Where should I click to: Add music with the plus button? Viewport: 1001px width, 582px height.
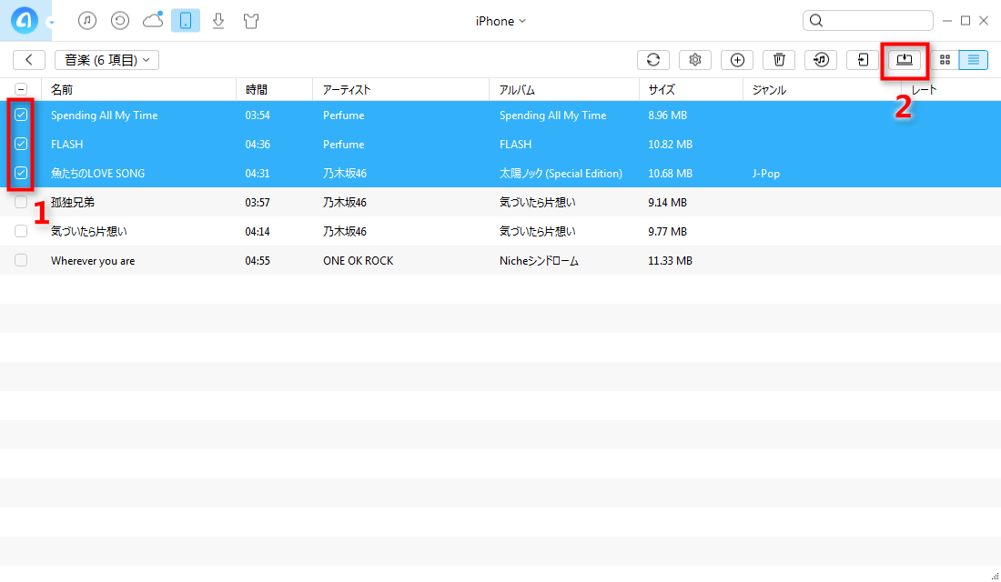point(737,59)
